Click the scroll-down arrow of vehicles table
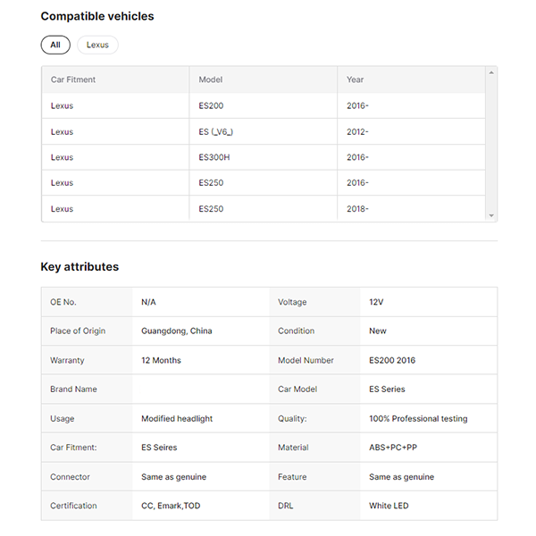This screenshot has width=536, height=536. pyautogui.click(x=490, y=215)
